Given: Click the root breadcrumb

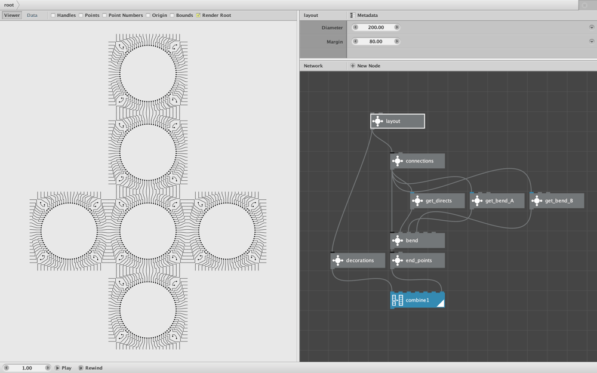Looking at the screenshot, I should 9,5.
